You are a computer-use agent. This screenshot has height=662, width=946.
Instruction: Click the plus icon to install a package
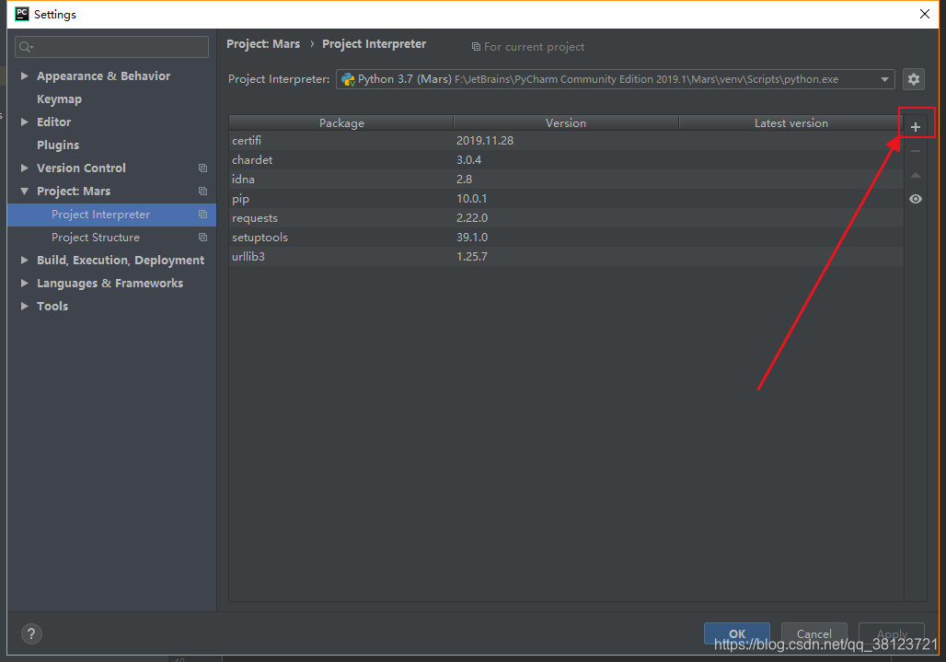916,127
